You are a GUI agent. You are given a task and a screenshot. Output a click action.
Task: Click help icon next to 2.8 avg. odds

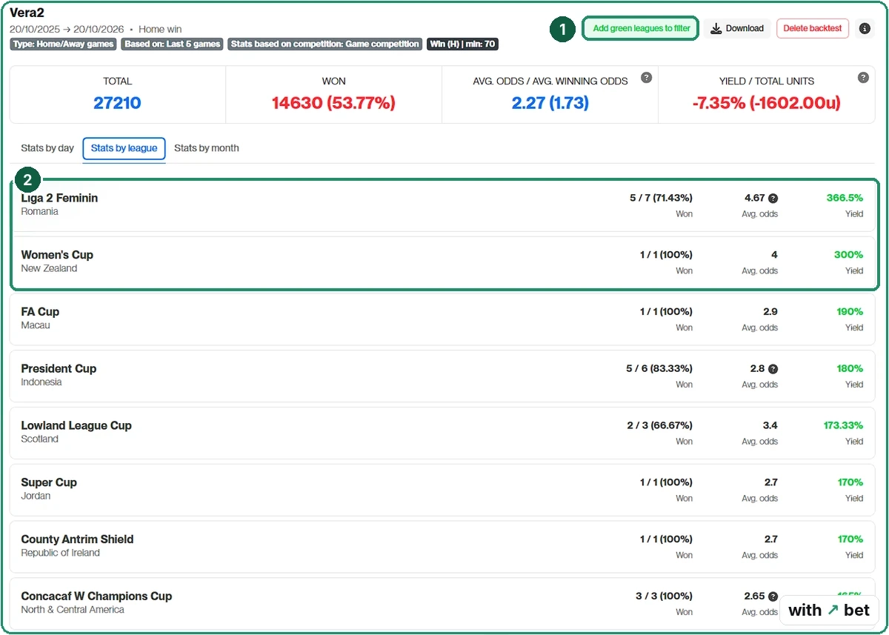773,369
